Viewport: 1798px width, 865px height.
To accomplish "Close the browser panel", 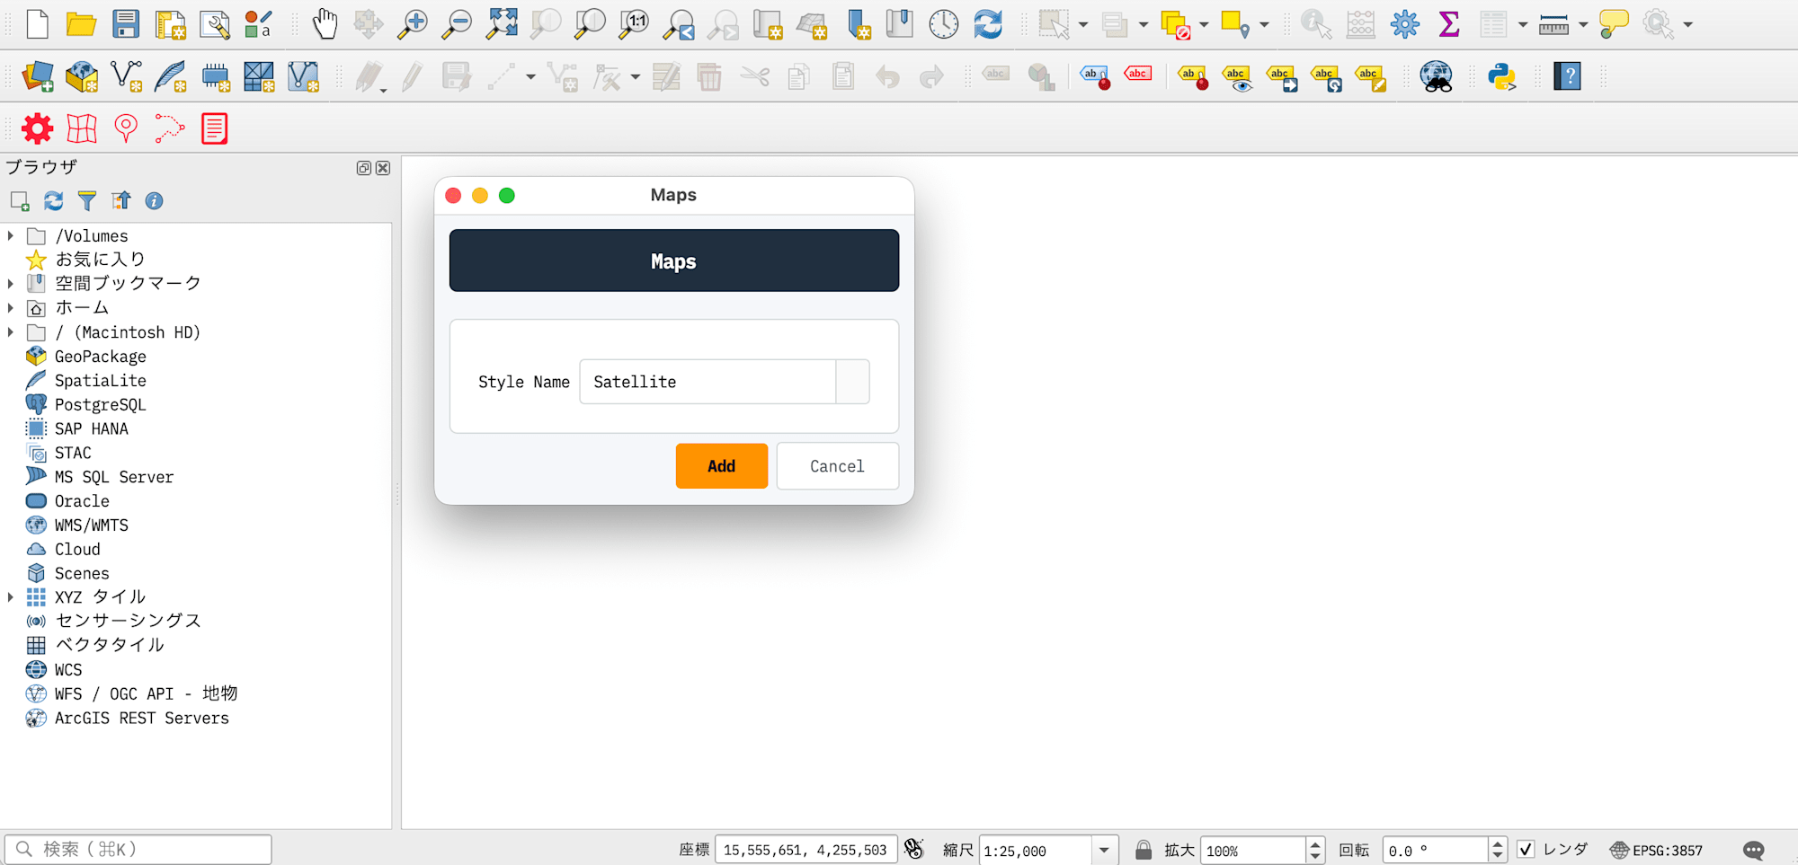I will [x=383, y=168].
